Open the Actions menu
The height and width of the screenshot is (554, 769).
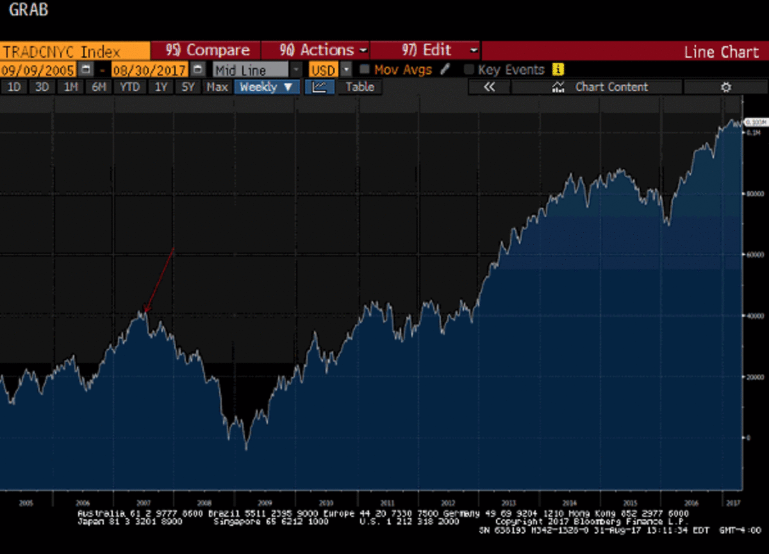[315, 50]
